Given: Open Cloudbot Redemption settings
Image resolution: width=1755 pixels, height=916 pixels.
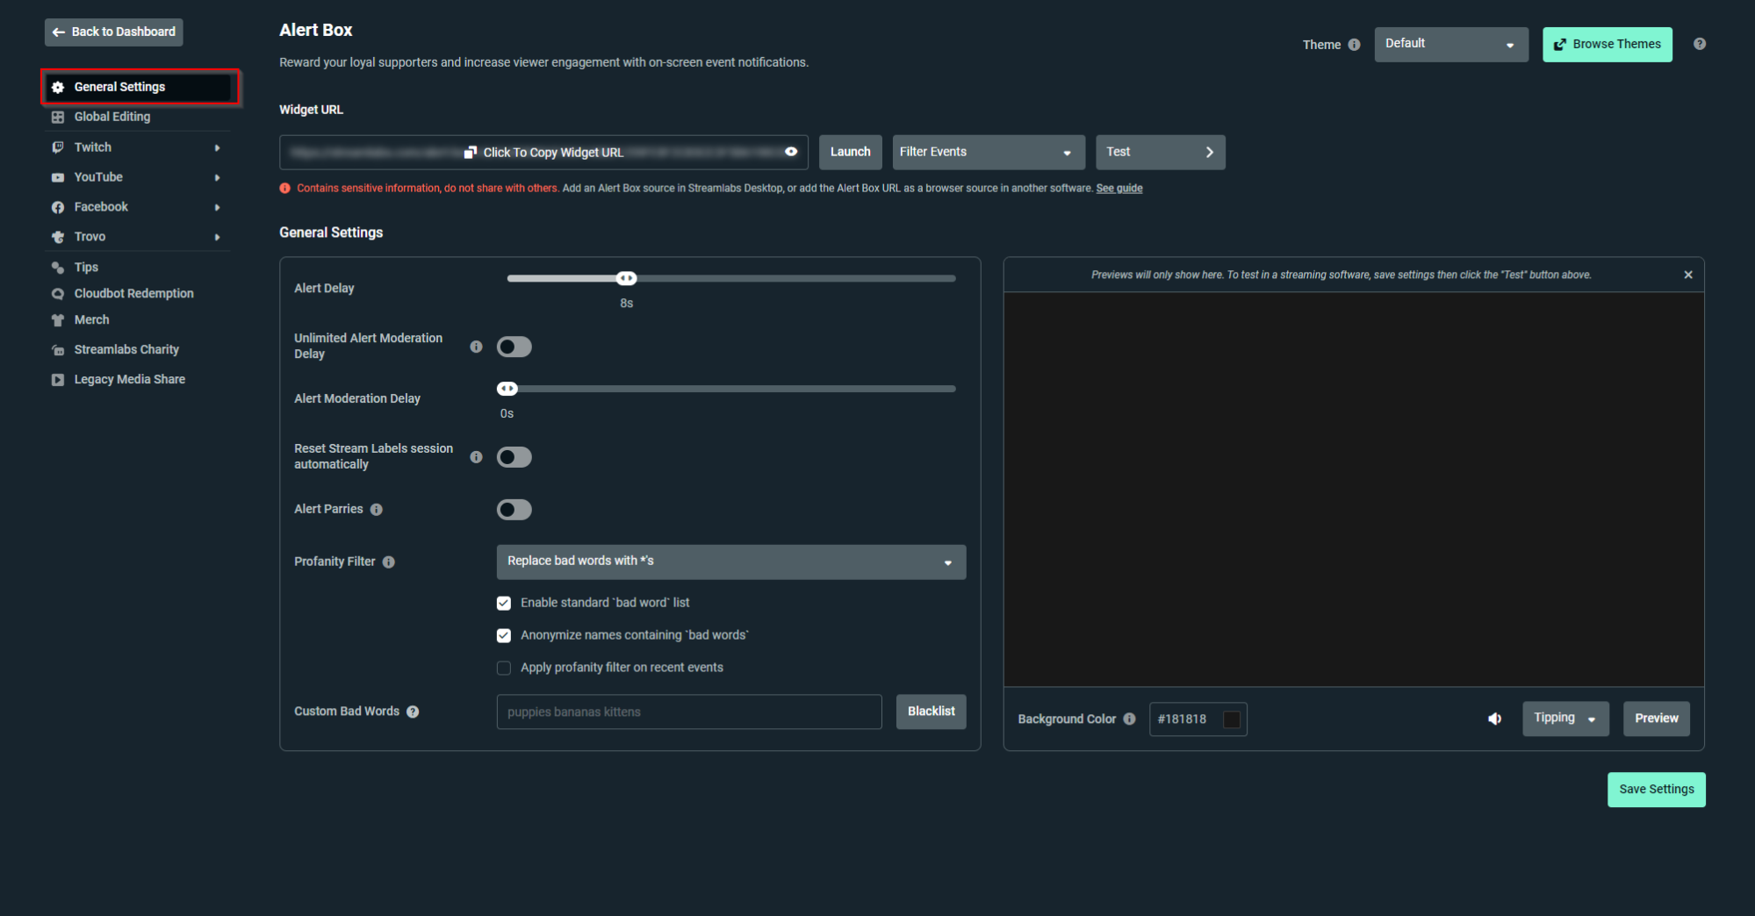Looking at the screenshot, I should pyautogui.click(x=138, y=294).
